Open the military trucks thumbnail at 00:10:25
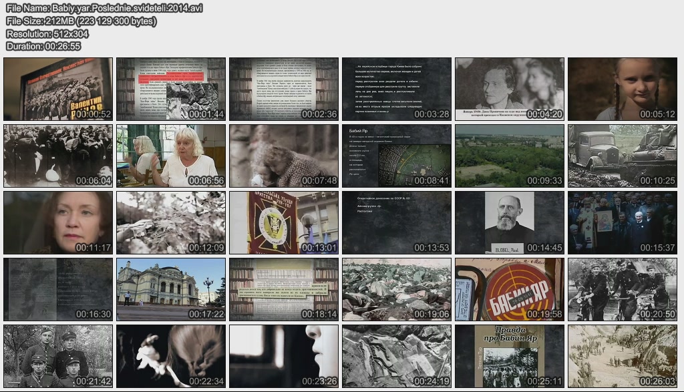The image size is (684, 392). pos(623,156)
